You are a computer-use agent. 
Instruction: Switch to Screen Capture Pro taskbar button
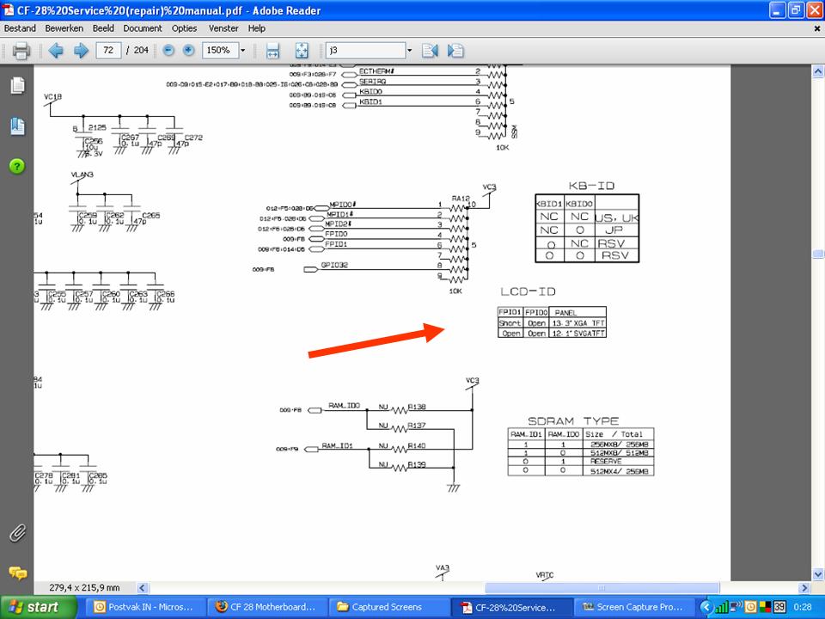[x=634, y=607]
